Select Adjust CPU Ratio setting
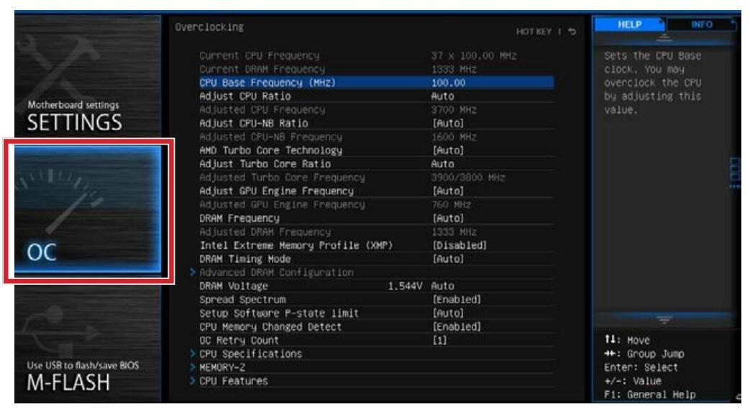750x412 pixels. 376,96
